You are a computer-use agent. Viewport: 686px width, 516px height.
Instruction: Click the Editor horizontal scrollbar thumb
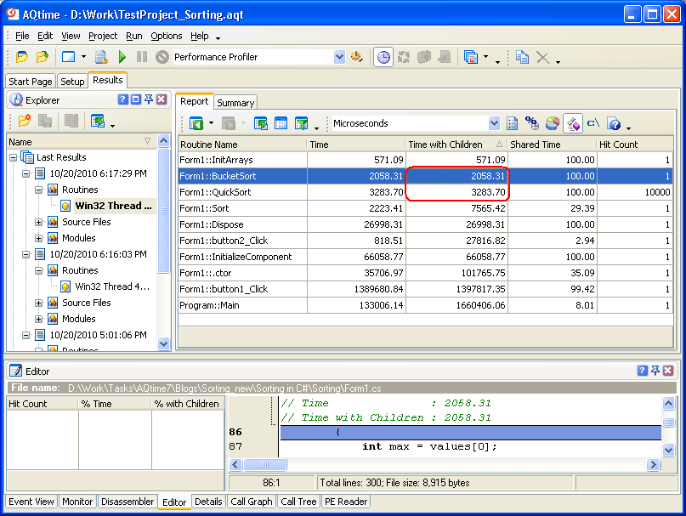264,464
